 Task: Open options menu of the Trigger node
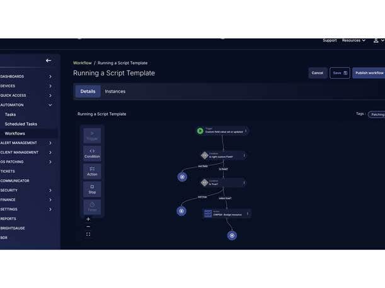tap(246, 131)
